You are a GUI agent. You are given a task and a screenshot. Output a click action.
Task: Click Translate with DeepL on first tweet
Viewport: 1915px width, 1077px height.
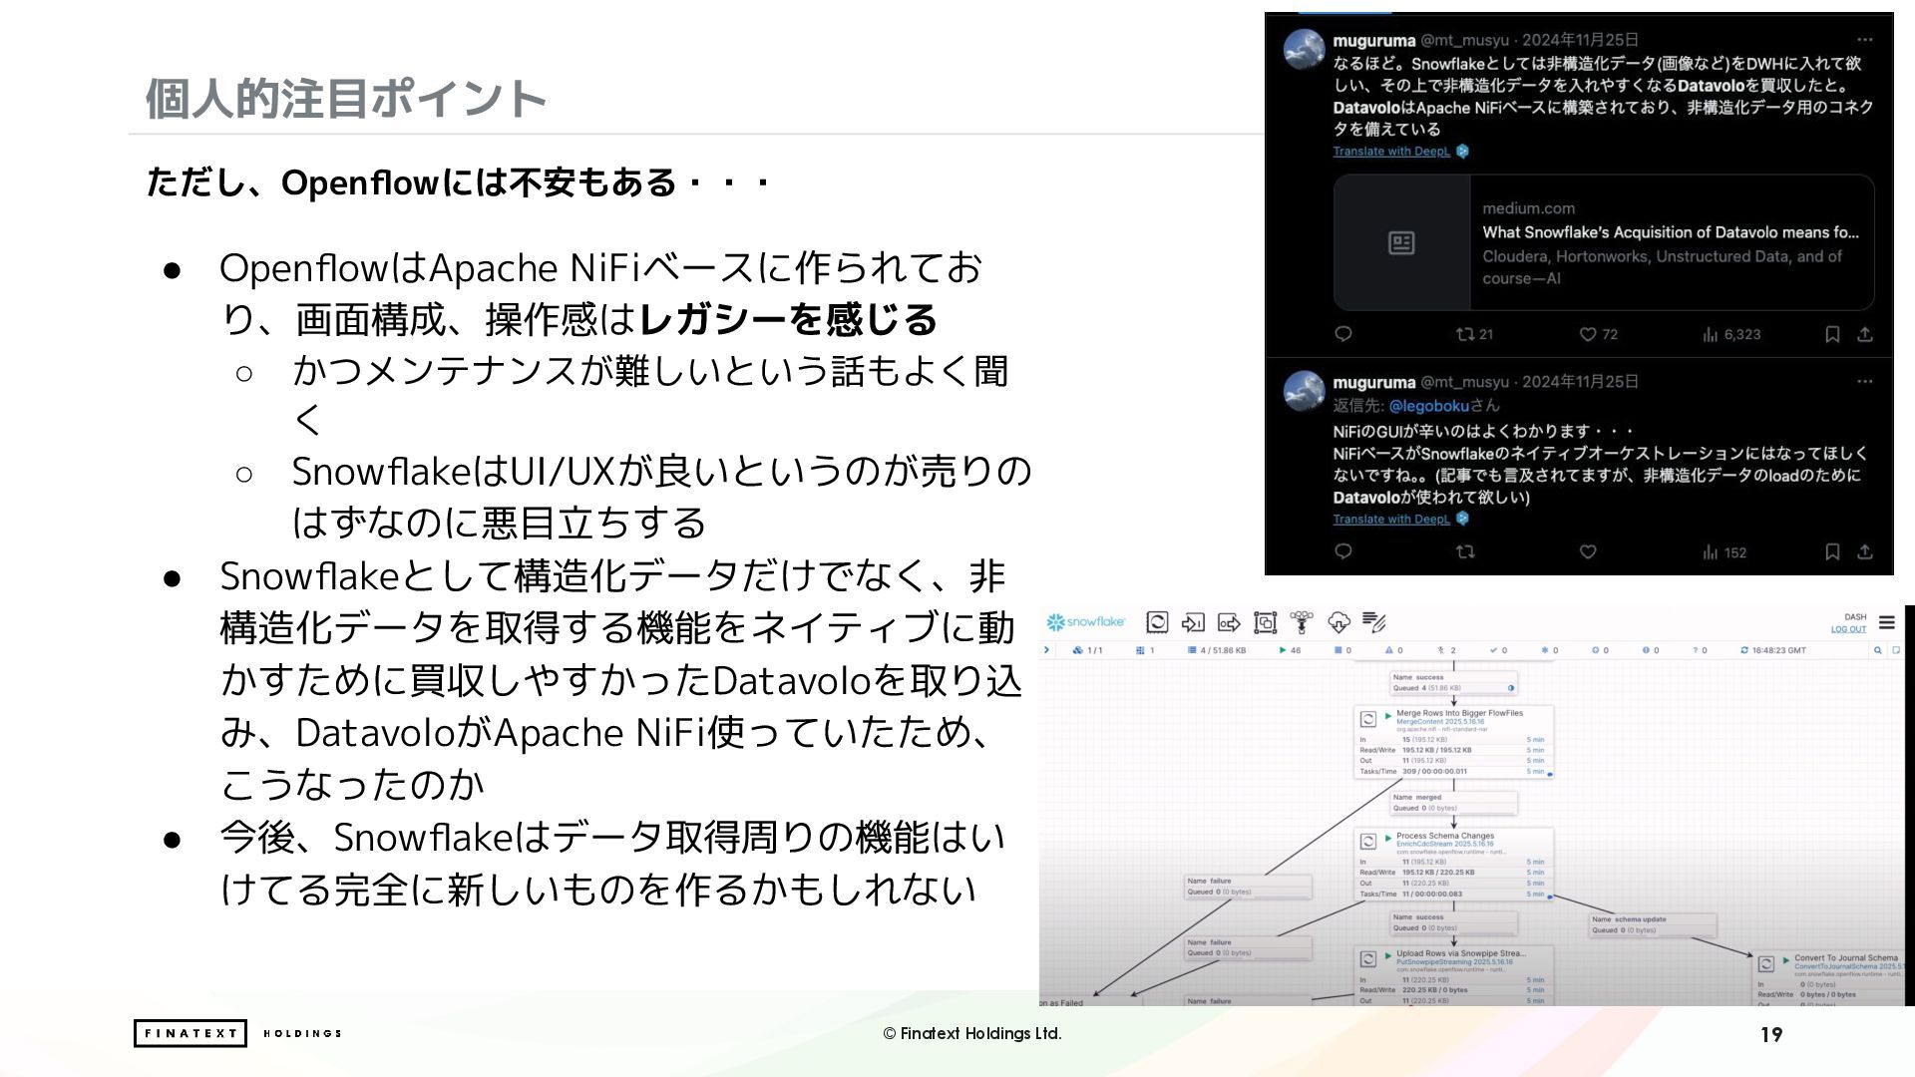point(1391,152)
